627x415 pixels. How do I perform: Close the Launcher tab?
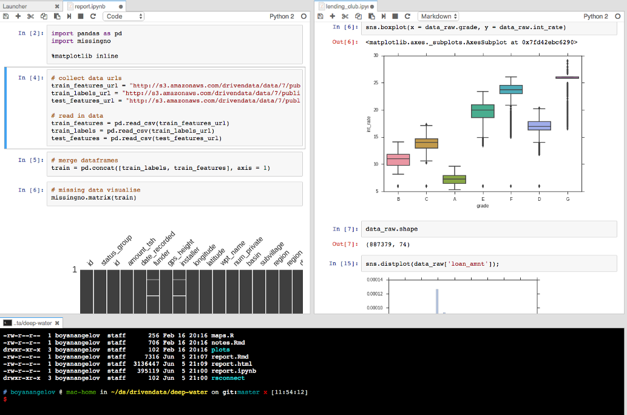[57, 5]
